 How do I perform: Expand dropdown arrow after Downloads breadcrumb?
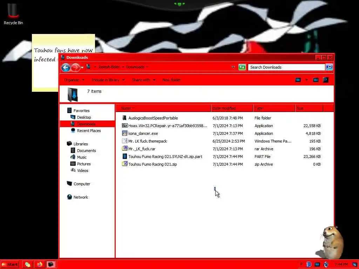pos(147,67)
